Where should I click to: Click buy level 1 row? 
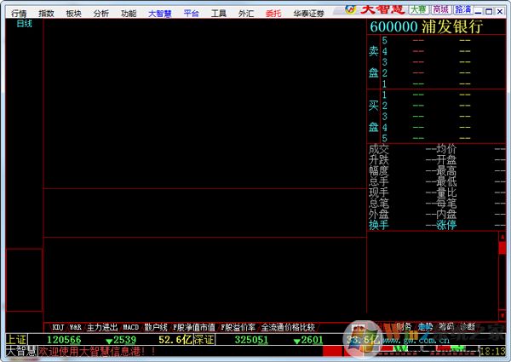click(x=443, y=95)
